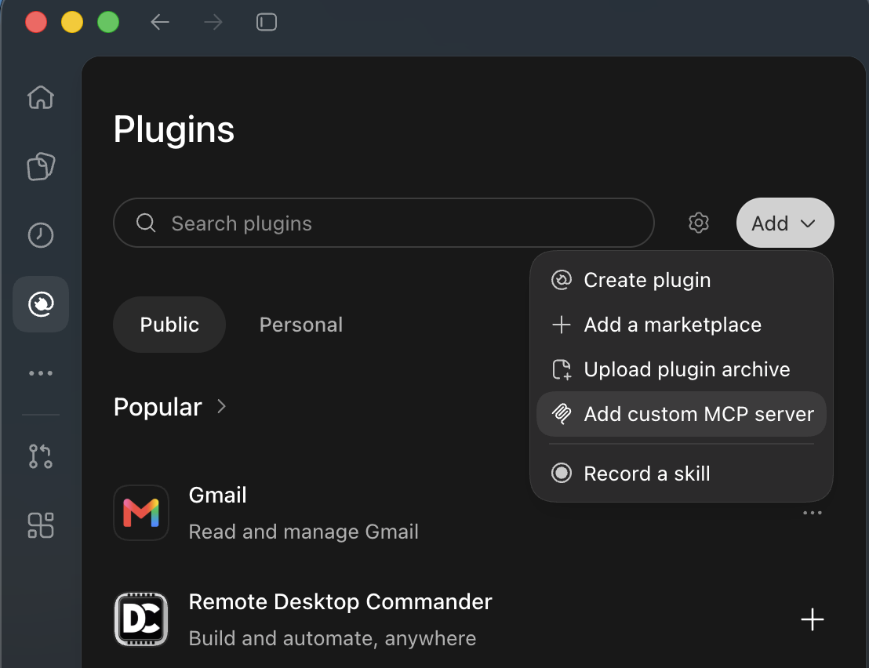Open Remote Desktop Commander plugin title
This screenshot has height=668, width=869.
(x=340, y=602)
